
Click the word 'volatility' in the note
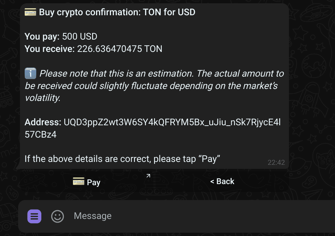[x=42, y=98]
